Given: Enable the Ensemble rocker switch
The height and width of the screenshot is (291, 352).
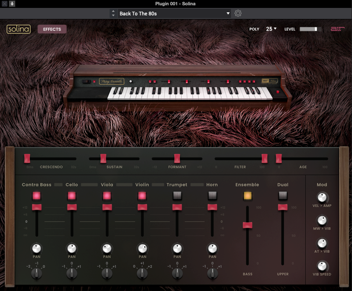Looking at the screenshot, I should [x=247, y=195].
